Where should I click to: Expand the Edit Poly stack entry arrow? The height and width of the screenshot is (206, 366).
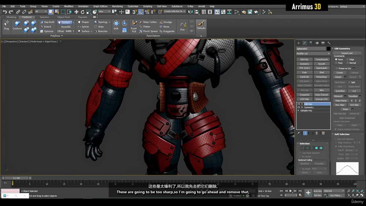pyautogui.click(x=302, y=104)
